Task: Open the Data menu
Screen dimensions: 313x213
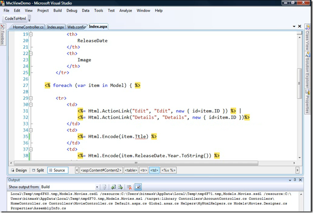Action: [86, 11]
